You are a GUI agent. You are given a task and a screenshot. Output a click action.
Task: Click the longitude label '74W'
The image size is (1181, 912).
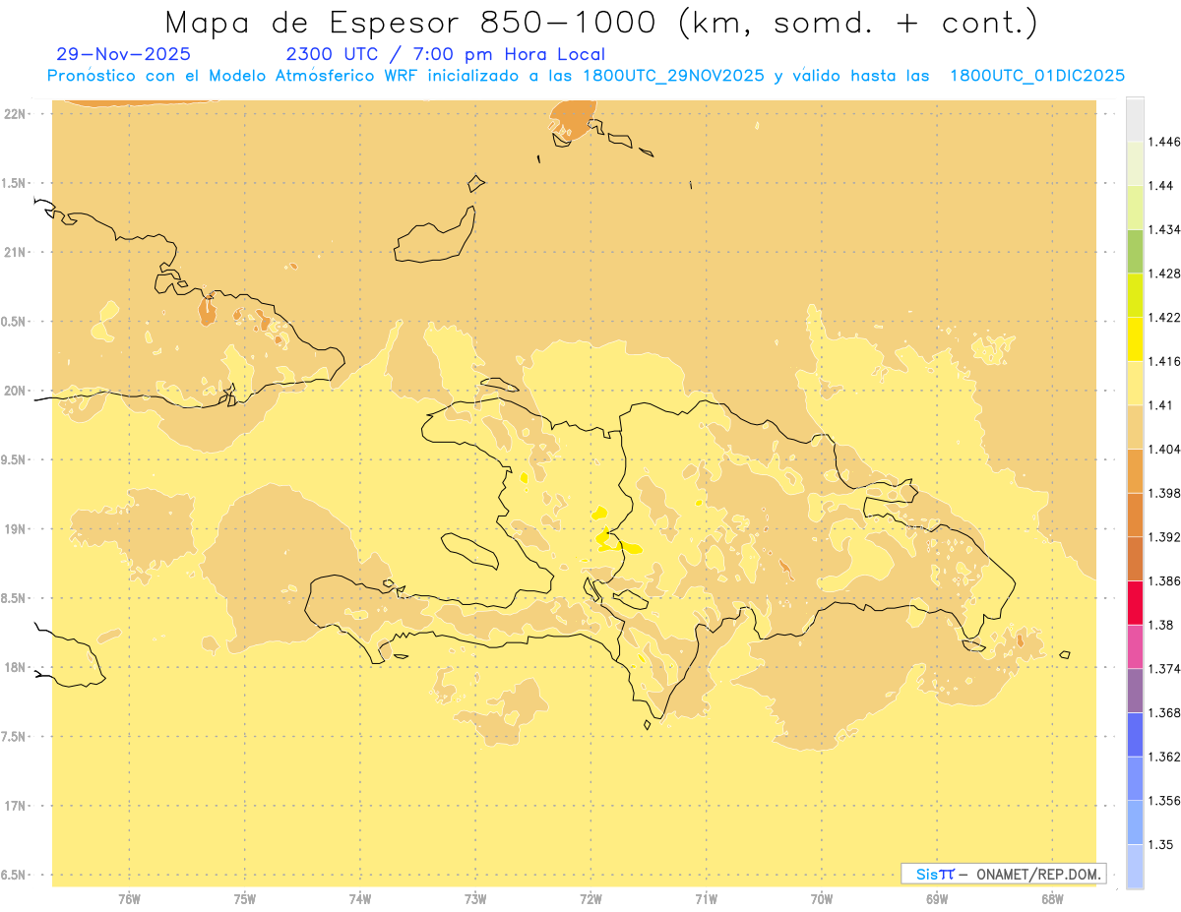pyautogui.click(x=360, y=899)
